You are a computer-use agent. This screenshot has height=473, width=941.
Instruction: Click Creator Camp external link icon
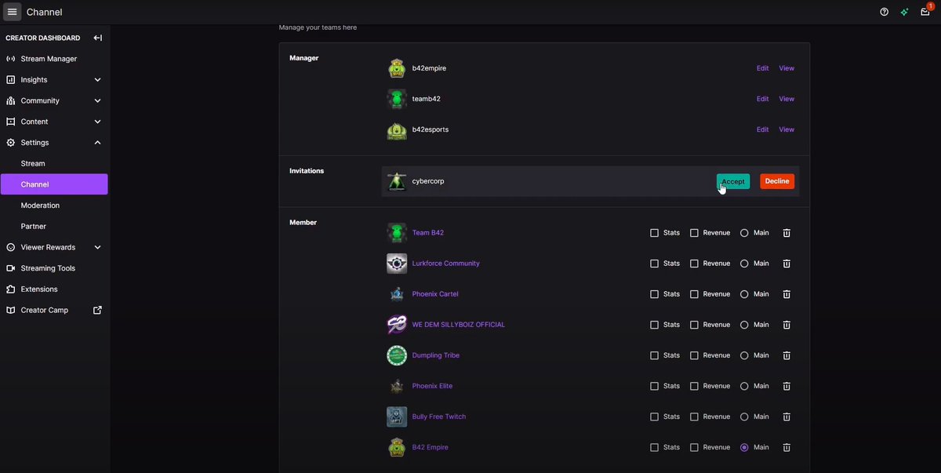[x=97, y=310]
